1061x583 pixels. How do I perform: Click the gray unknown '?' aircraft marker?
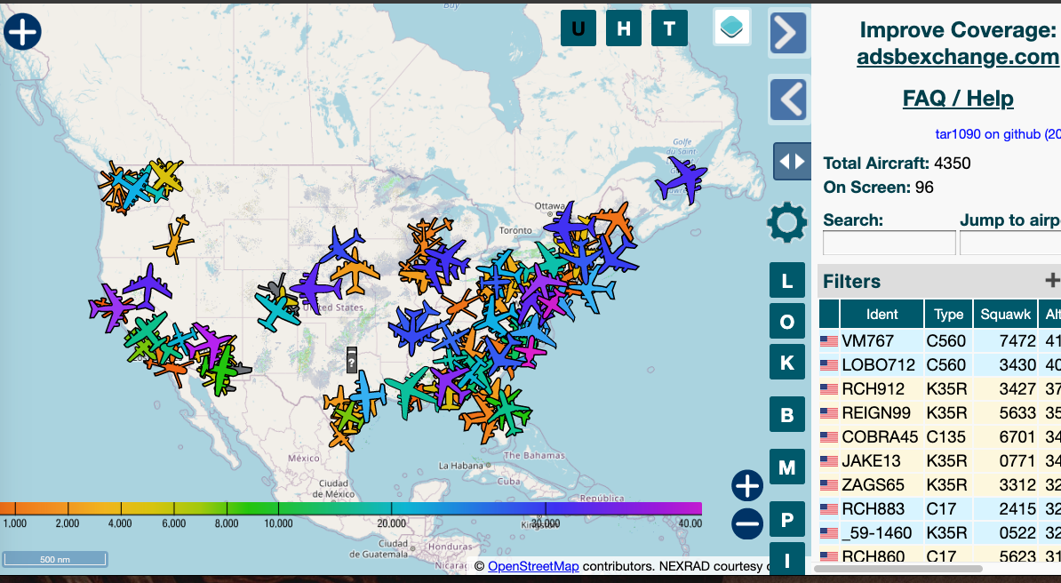351,360
